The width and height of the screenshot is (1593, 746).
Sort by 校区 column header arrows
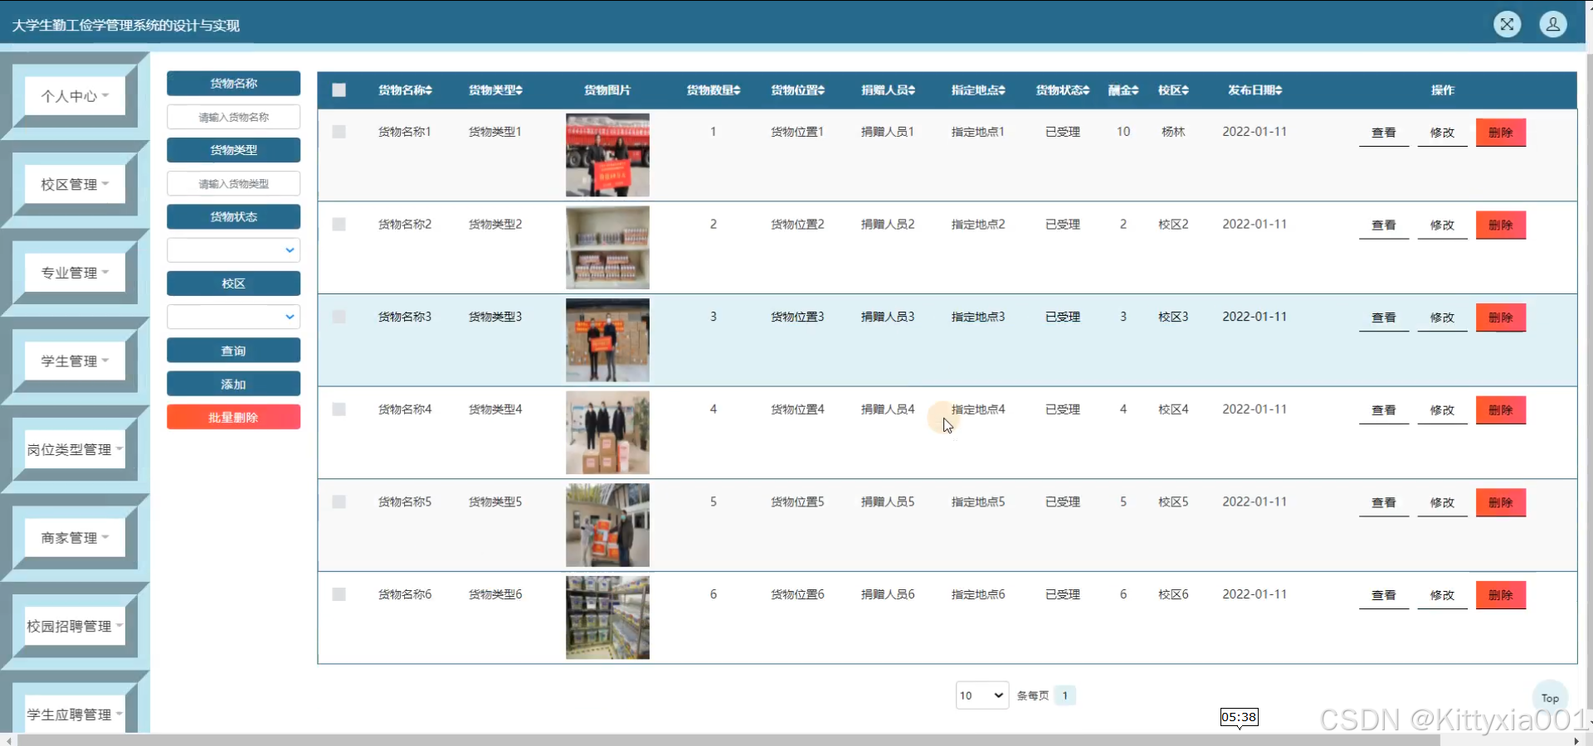(1186, 90)
